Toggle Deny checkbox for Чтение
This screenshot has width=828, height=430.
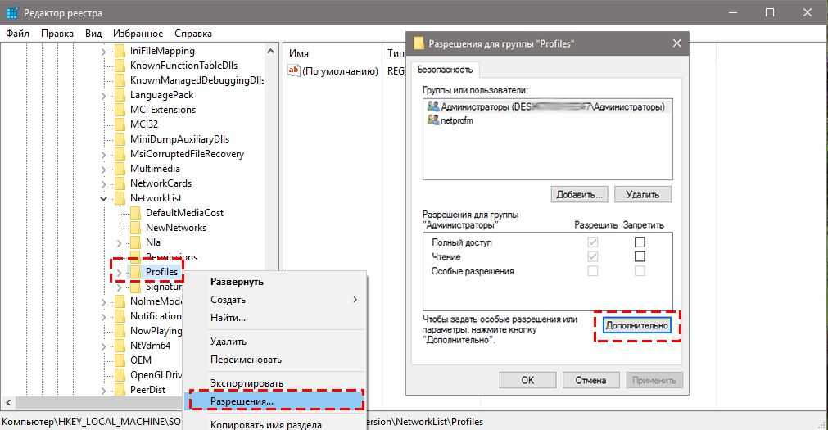point(640,256)
